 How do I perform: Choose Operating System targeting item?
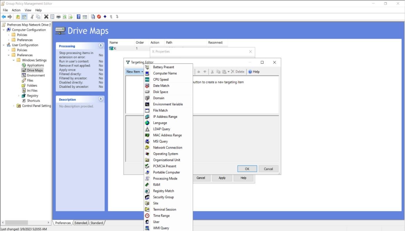168,154
